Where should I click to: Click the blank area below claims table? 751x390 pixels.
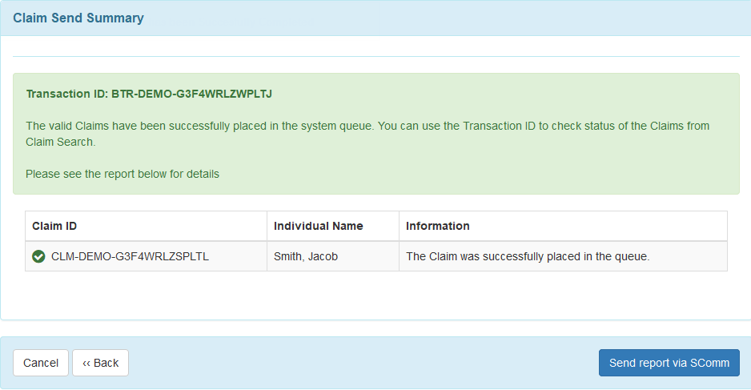(376, 295)
